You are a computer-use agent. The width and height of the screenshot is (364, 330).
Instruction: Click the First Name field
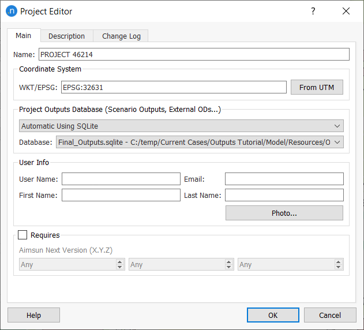tap(121, 195)
